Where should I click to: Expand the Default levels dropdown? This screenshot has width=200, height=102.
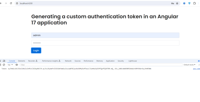(189, 65)
